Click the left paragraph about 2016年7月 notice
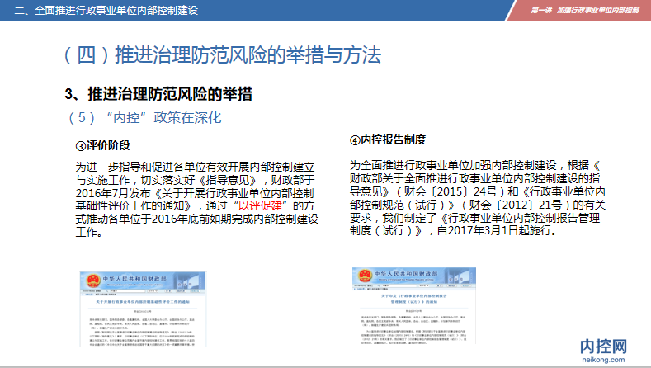651x368 pixels. pyautogui.click(x=195, y=199)
